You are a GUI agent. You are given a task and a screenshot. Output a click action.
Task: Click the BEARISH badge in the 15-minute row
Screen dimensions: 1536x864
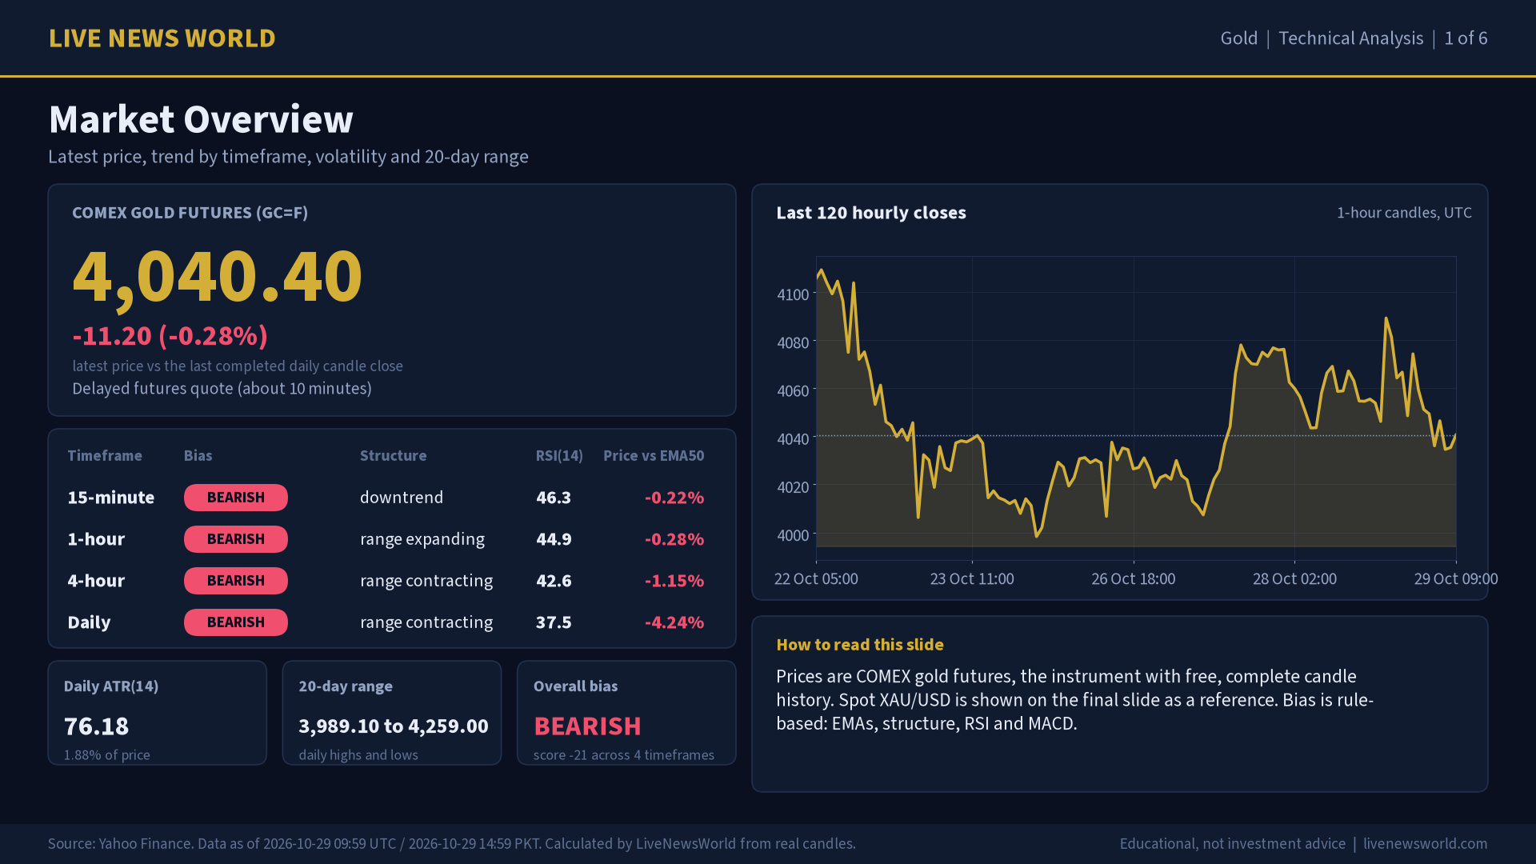[x=236, y=498]
